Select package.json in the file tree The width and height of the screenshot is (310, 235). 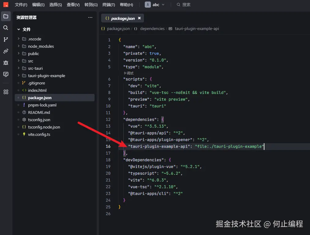click(54, 98)
